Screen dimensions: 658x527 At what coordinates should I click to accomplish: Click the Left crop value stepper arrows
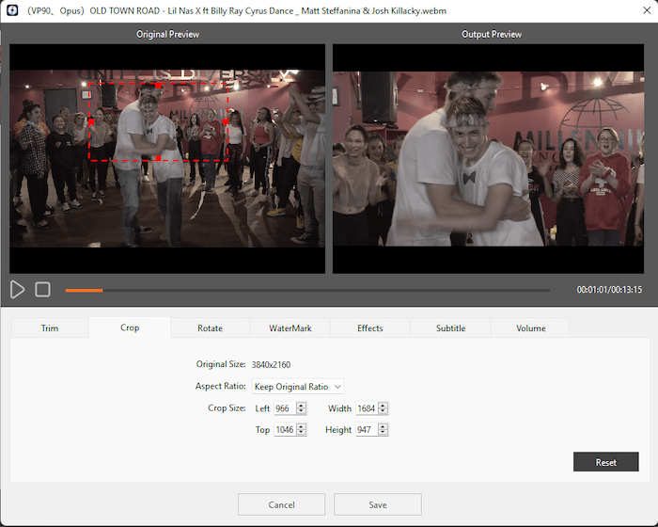[301, 408]
